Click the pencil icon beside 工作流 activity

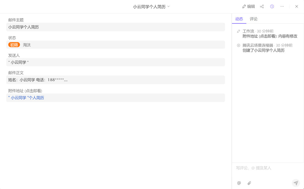point(239,31)
